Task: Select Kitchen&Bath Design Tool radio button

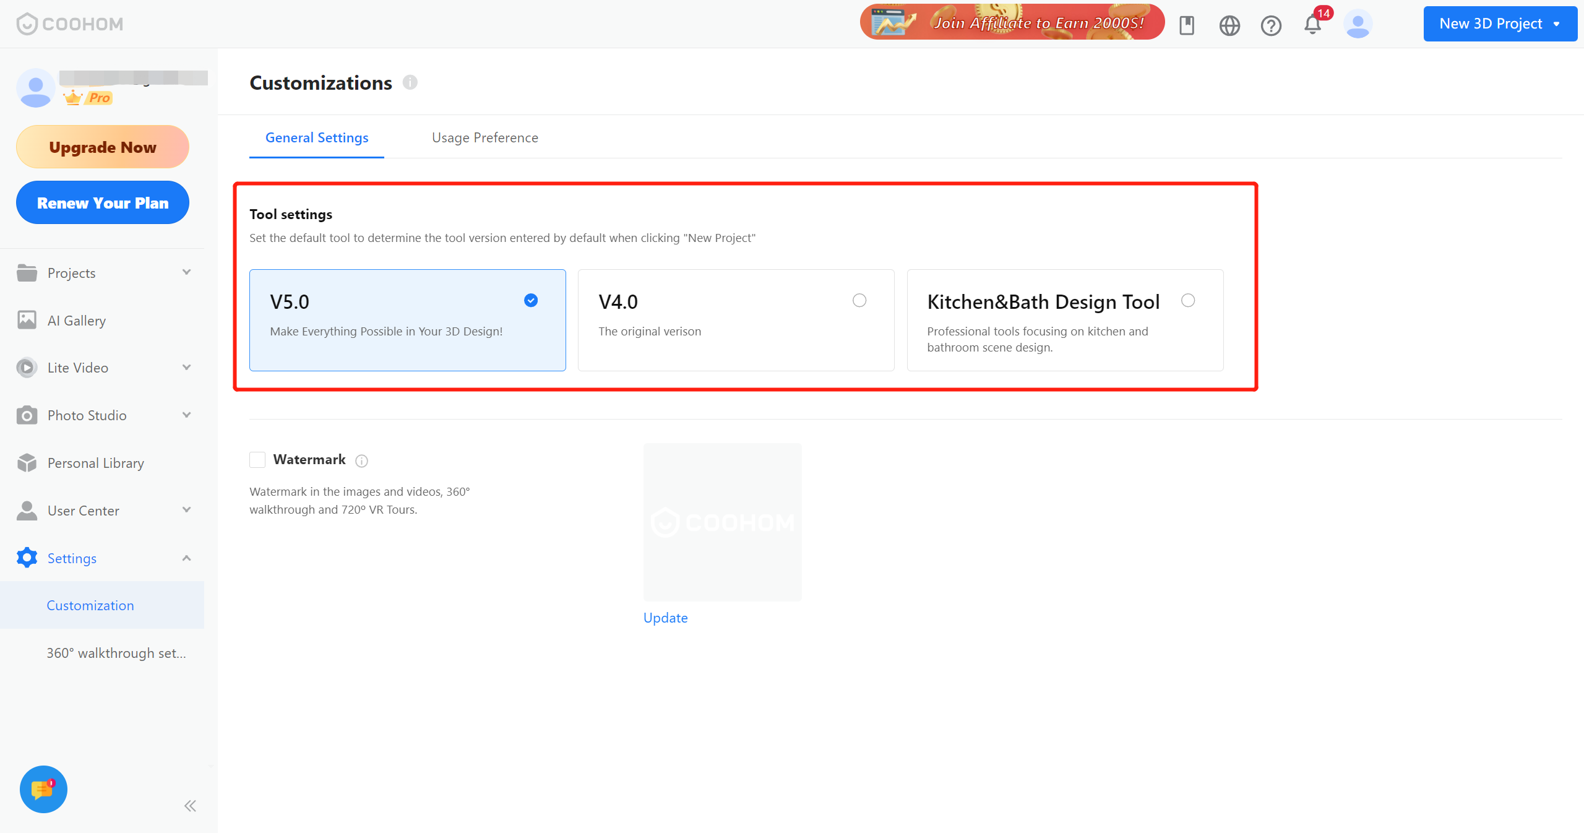Action: (1188, 301)
